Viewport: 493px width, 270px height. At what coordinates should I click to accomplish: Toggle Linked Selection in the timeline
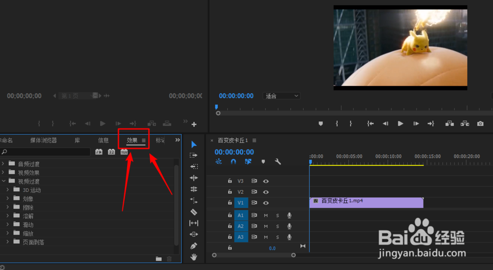point(248,161)
